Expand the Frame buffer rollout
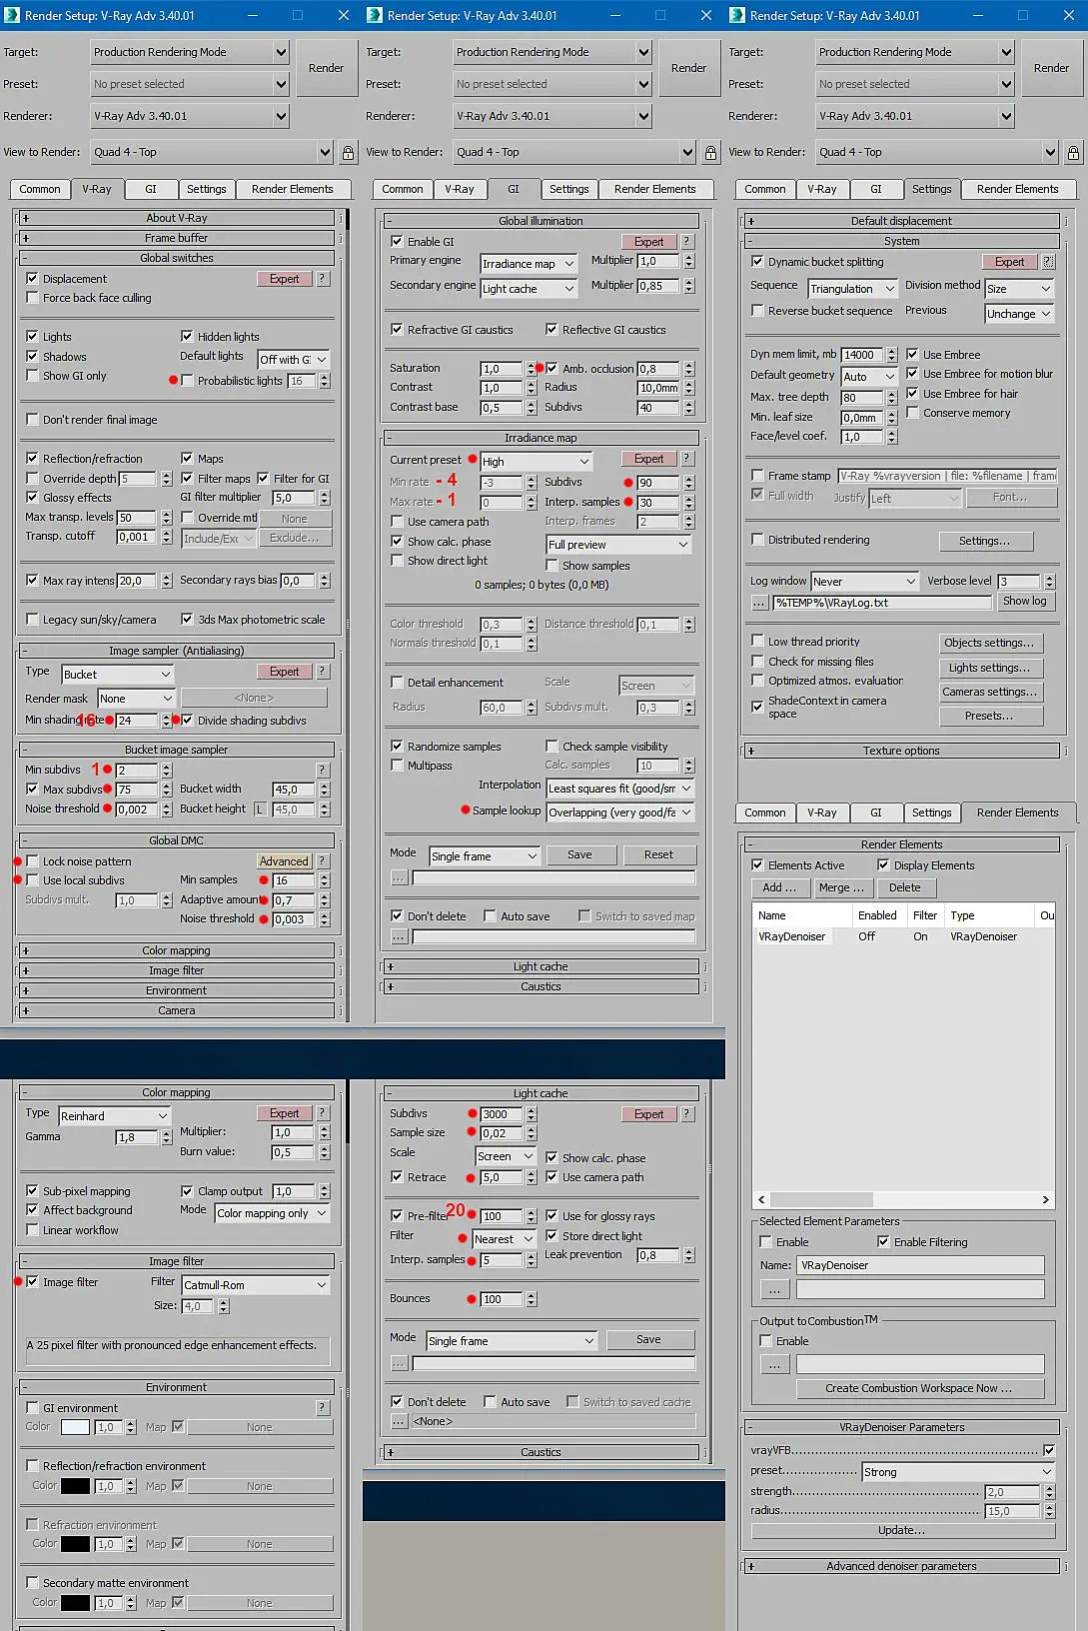This screenshot has width=1088, height=1631. pos(176,238)
